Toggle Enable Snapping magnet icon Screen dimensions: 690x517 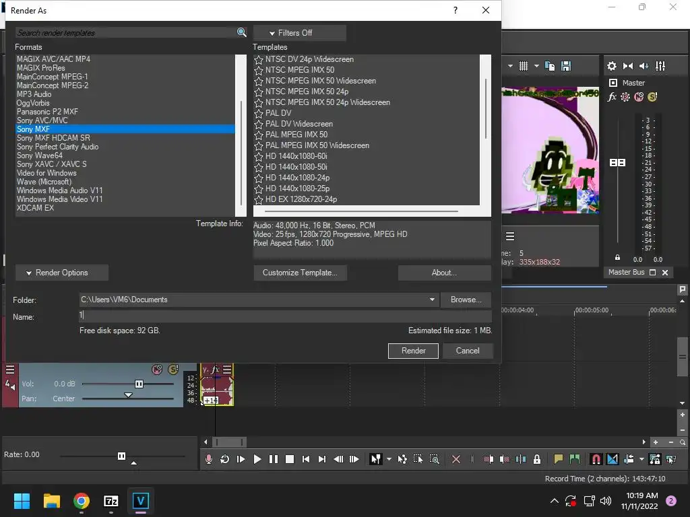[x=596, y=459]
